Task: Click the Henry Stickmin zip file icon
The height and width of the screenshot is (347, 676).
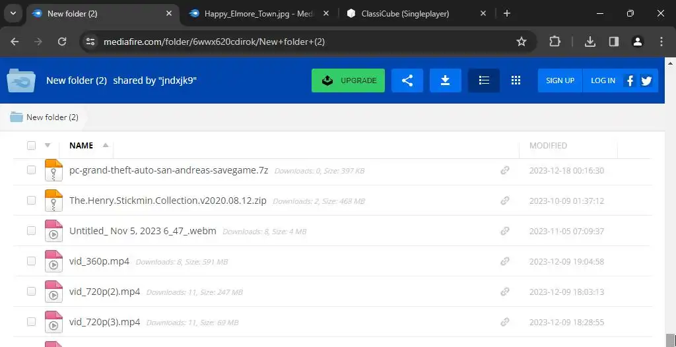Action: pyautogui.click(x=53, y=201)
